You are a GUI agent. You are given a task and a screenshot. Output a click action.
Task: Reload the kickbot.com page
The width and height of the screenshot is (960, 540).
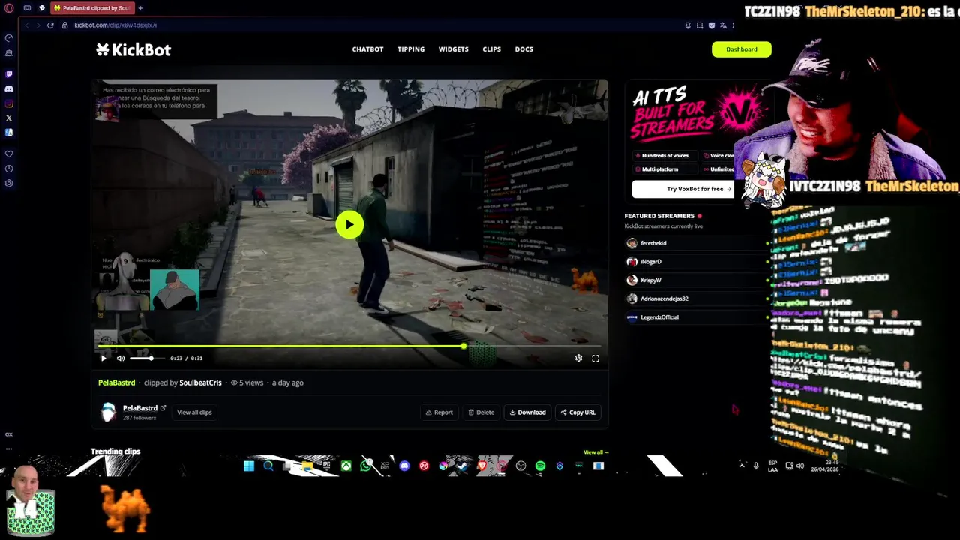tap(50, 25)
